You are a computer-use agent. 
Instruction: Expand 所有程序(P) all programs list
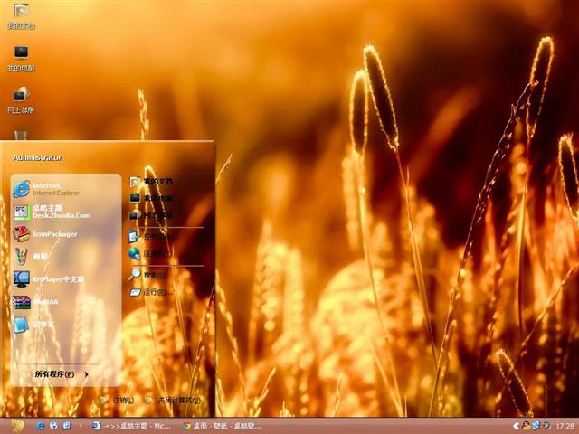(x=62, y=374)
